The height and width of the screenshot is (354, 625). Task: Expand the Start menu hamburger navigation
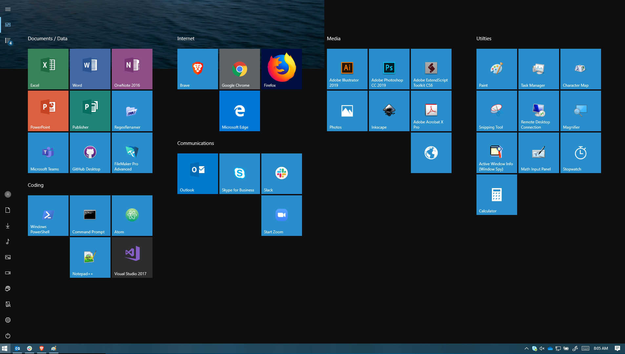(8, 9)
